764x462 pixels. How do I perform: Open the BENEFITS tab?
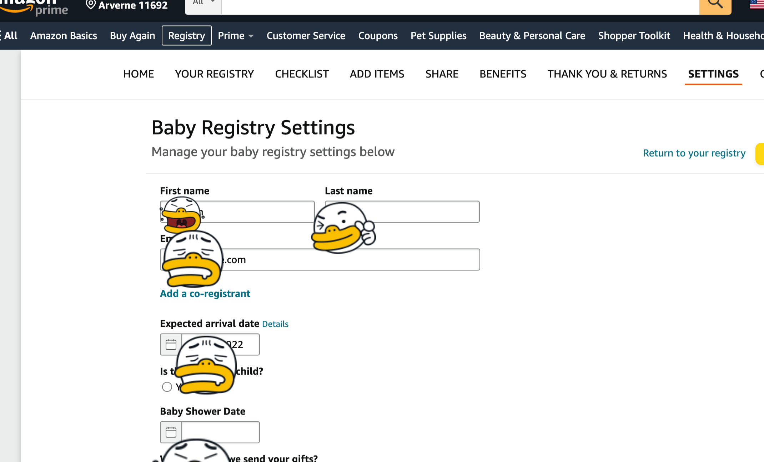coord(503,74)
